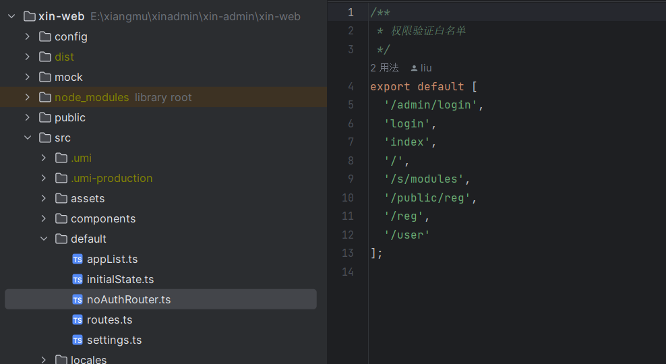Select the assets folder in tree

pos(88,199)
